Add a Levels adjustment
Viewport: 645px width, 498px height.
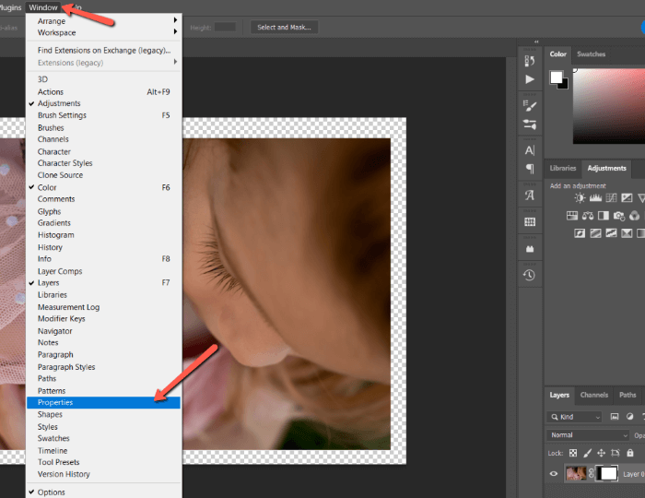tap(595, 197)
